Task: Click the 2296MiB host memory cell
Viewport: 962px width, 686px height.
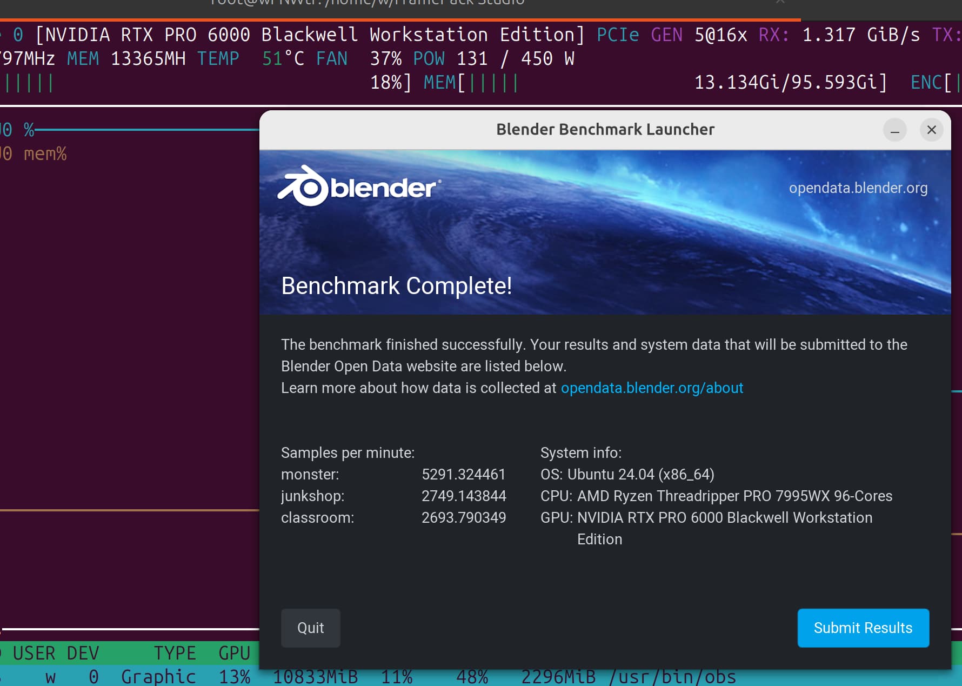Action: [558, 677]
